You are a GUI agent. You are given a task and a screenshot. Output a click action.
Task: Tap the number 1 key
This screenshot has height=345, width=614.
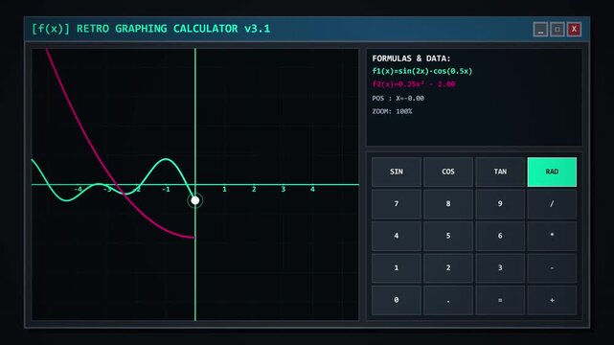coord(397,268)
